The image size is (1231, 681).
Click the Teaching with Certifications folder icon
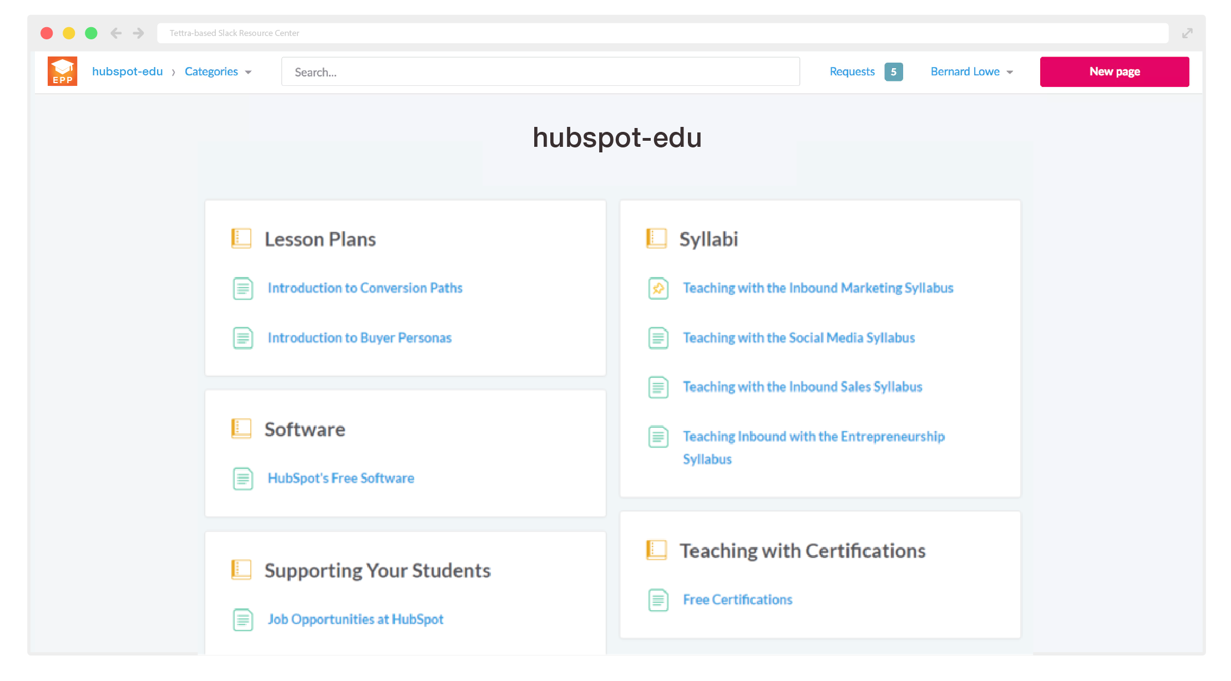click(656, 550)
